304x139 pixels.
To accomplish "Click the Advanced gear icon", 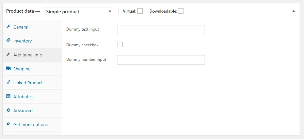I will [x=8, y=110].
